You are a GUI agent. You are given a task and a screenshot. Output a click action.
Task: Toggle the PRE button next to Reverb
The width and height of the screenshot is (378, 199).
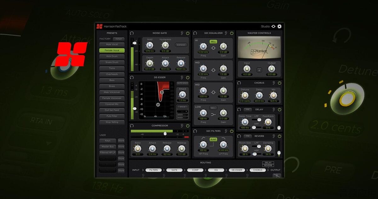coord(248,136)
